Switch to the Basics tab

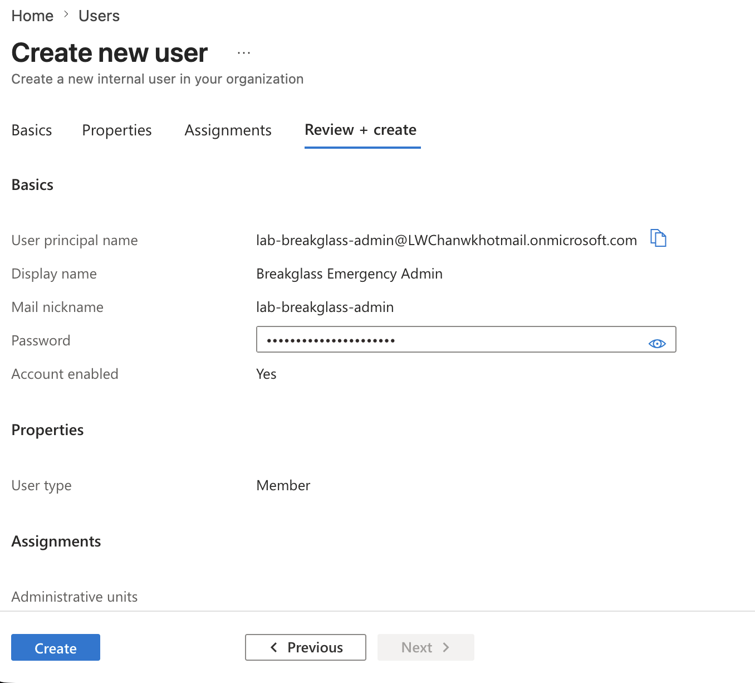[x=32, y=130]
